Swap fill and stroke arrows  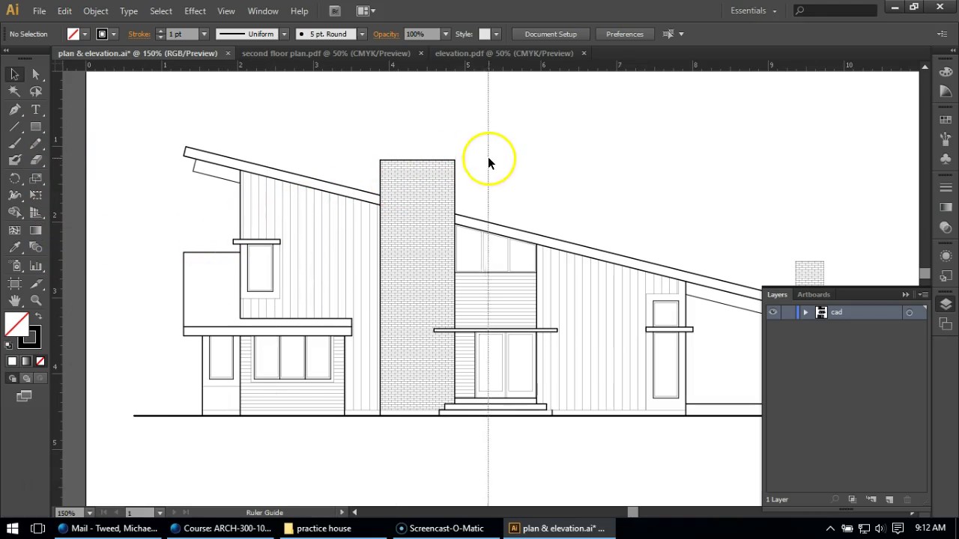[38, 317]
